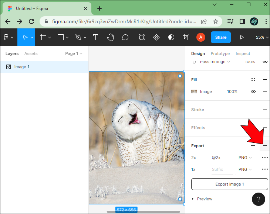The image size is (270, 214).
Task: Open the Page 1 dropdown
Action: tap(74, 53)
